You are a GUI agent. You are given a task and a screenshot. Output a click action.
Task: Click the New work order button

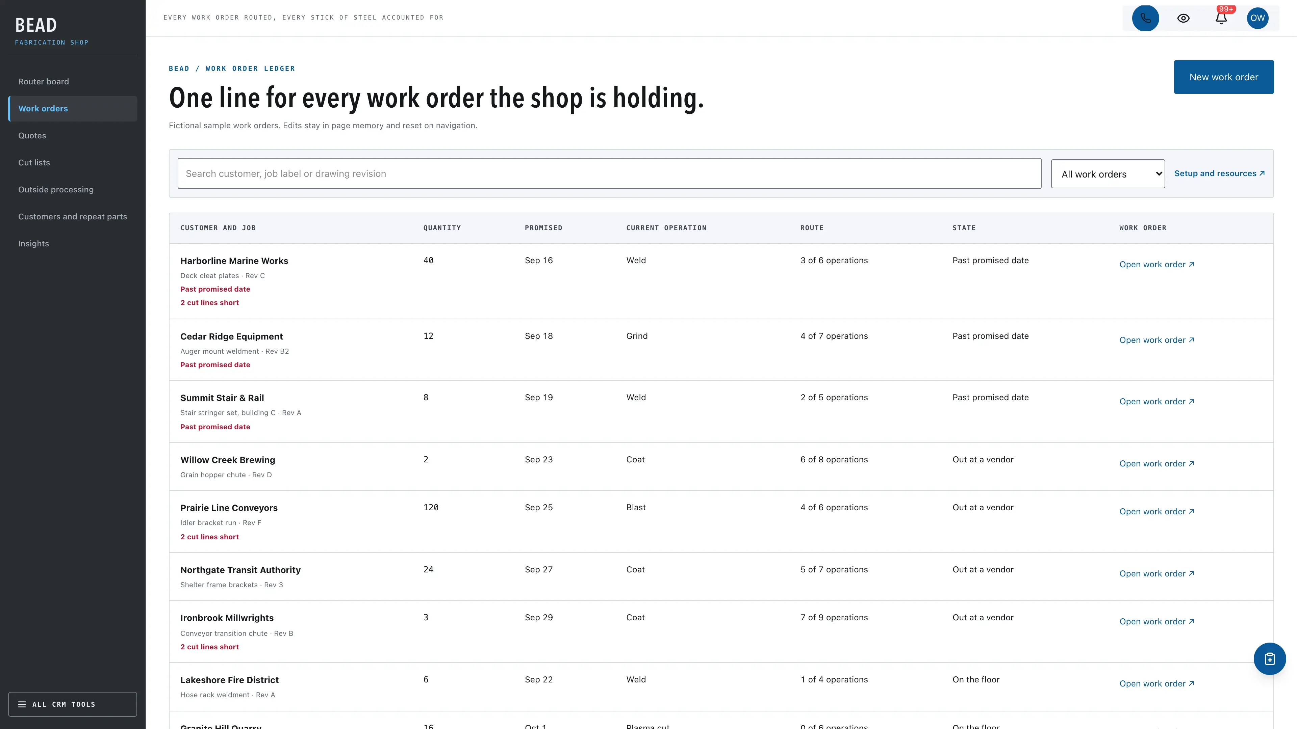[x=1223, y=77]
